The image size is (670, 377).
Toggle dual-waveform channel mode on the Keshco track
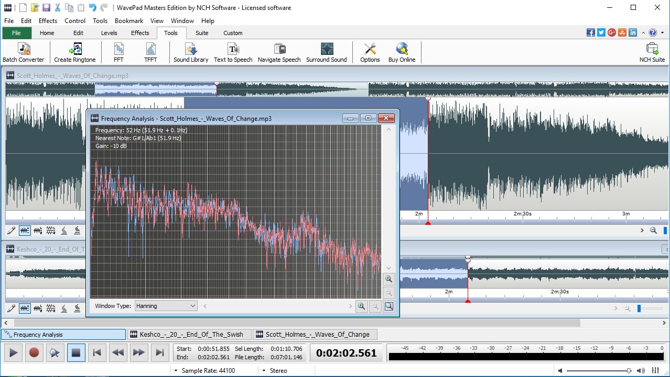click(x=51, y=309)
